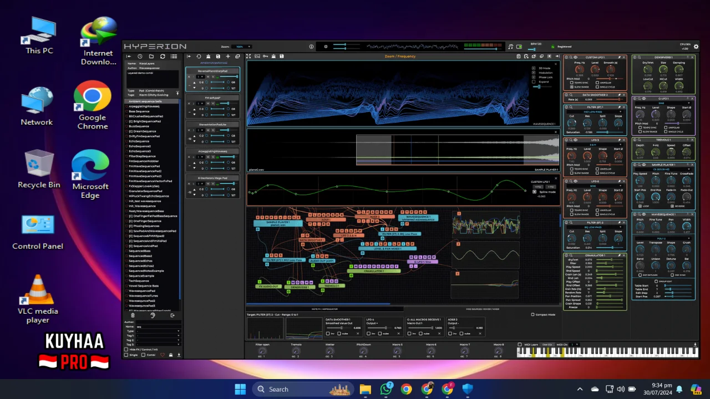This screenshot has height=399, width=710.
Task: Toggle Phase Lock checkbox
Action: pyautogui.click(x=534, y=77)
